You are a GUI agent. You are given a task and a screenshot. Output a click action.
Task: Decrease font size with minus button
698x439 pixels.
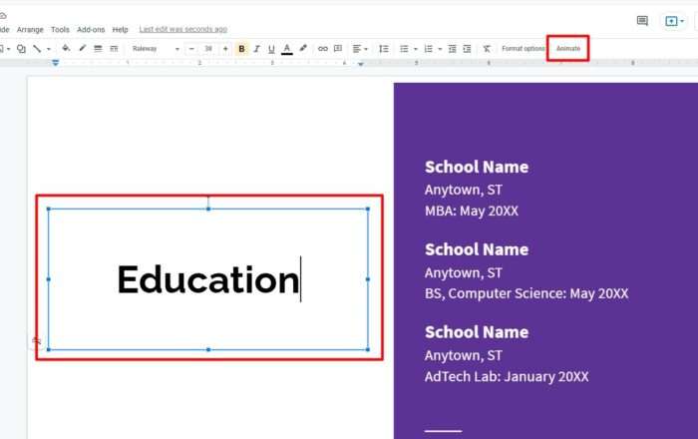[x=191, y=49]
